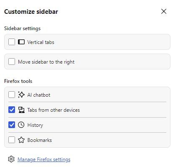Image resolution: width=173 pixels, height=167 pixels.
Task: Check the Bookmarks checkbox
Action: click(x=12, y=140)
